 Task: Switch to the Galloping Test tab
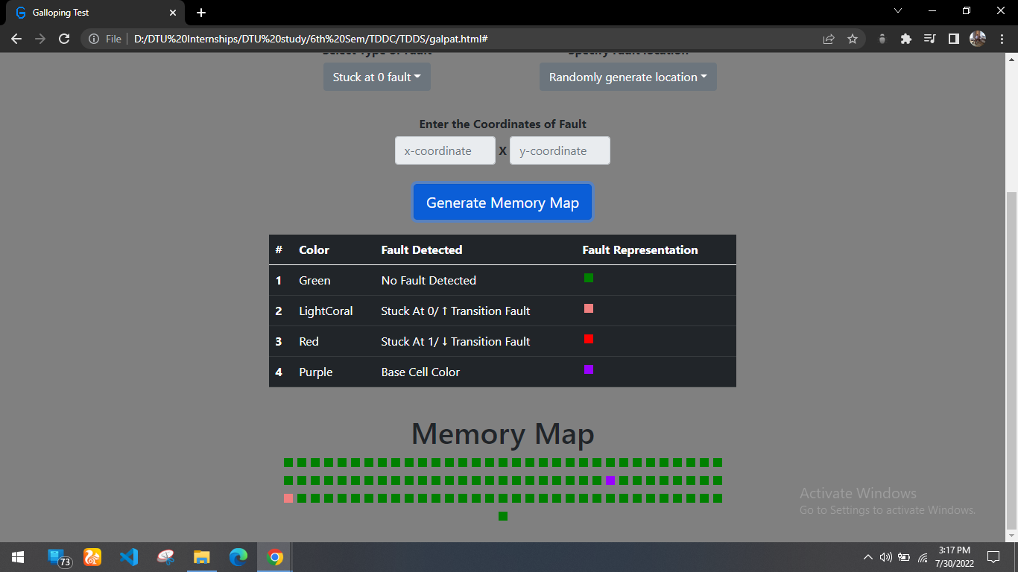point(89,12)
